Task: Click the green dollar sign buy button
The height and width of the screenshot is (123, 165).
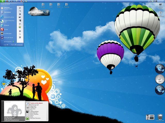Action: click(x=28, y=118)
